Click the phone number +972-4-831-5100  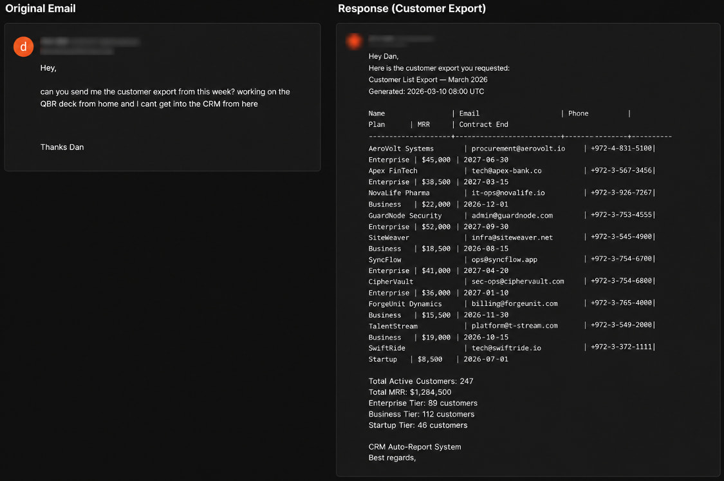tap(621, 148)
